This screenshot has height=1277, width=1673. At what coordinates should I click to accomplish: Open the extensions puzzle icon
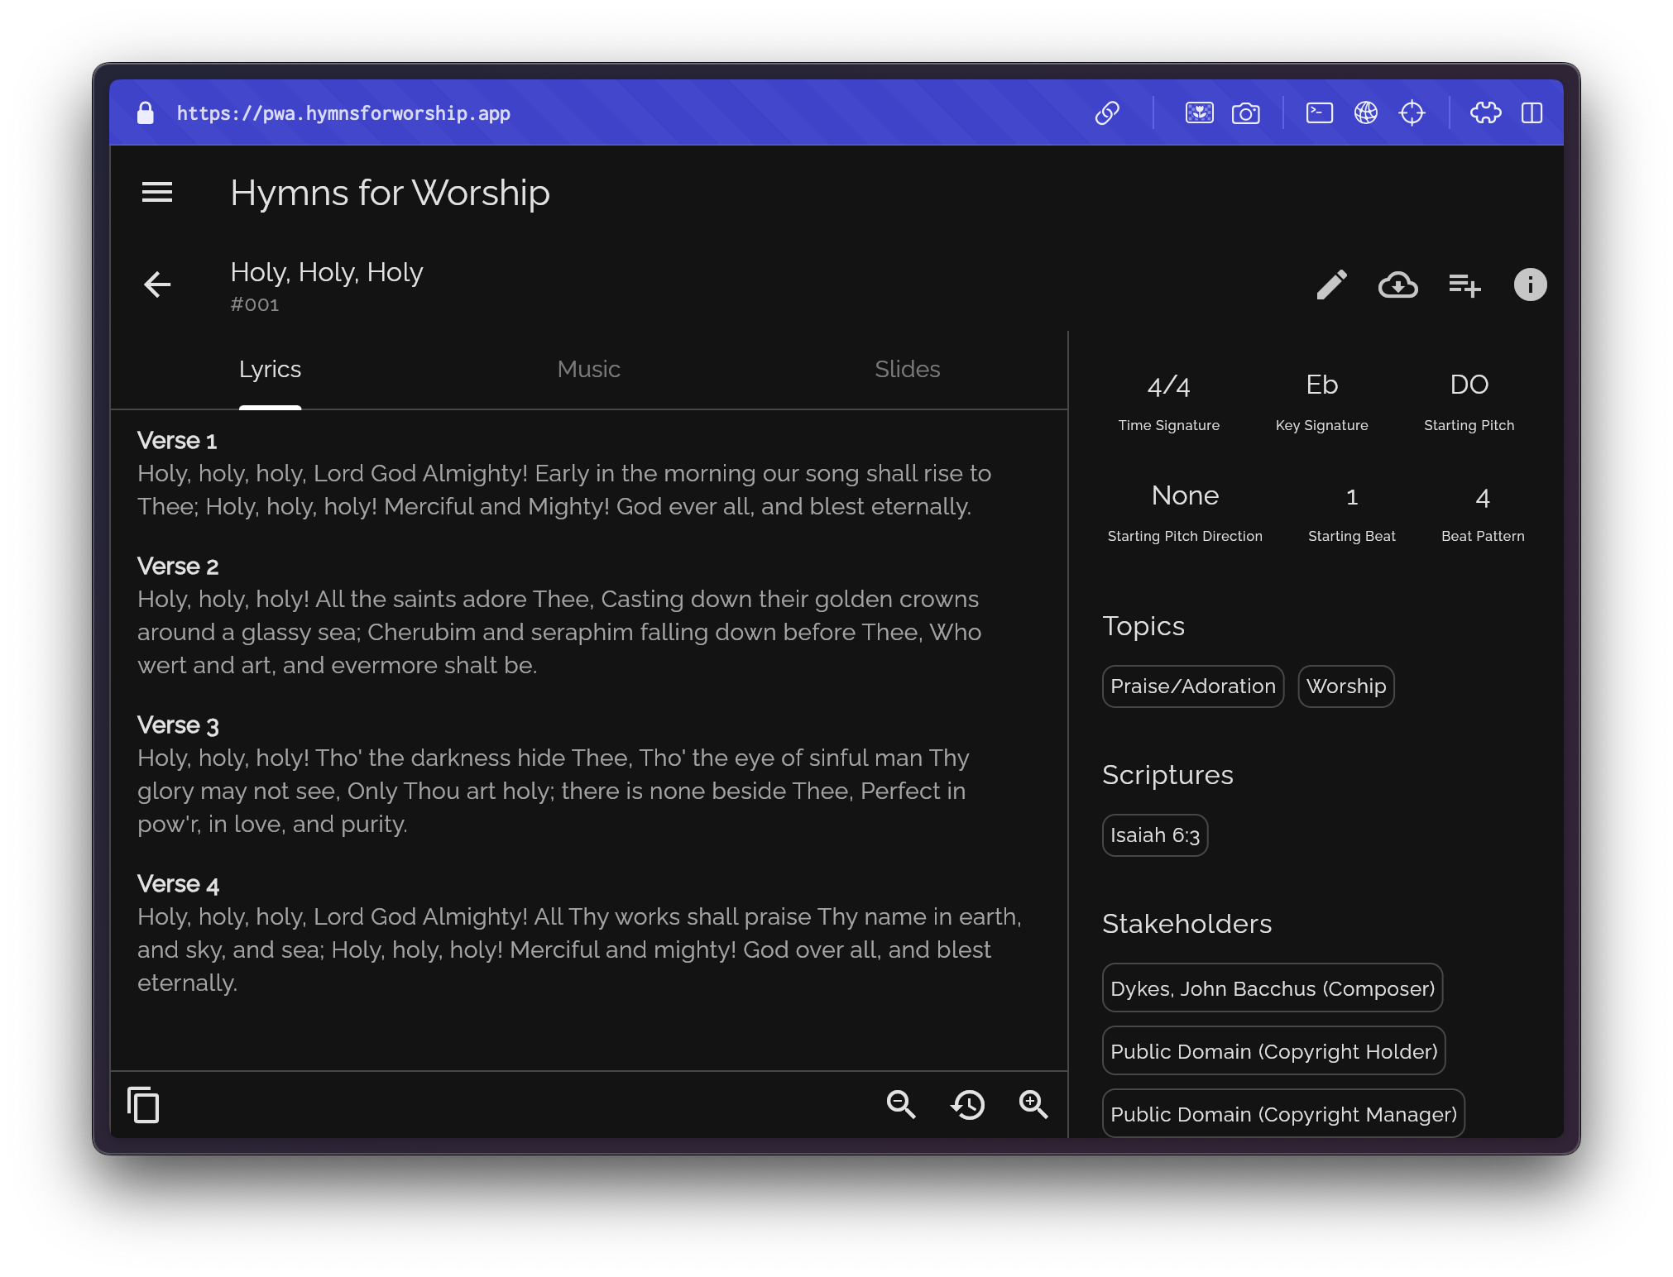click(1485, 112)
